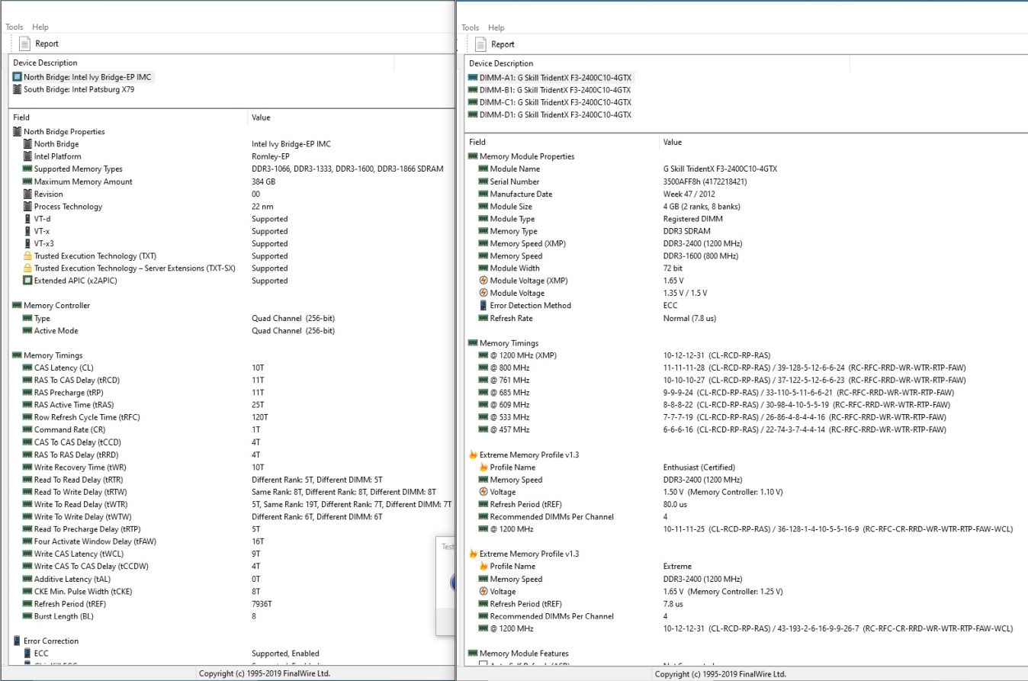Click the memory icon beside @ 800 MHz
1028x681 pixels.
483,368
